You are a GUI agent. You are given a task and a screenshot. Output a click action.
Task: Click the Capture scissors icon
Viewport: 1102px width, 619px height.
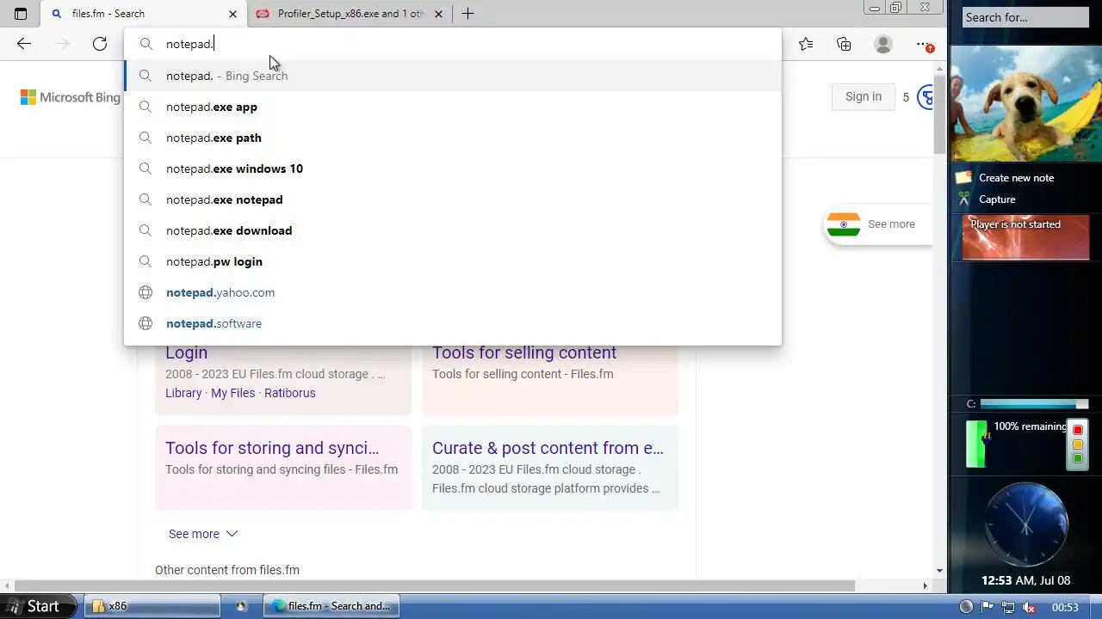click(963, 199)
